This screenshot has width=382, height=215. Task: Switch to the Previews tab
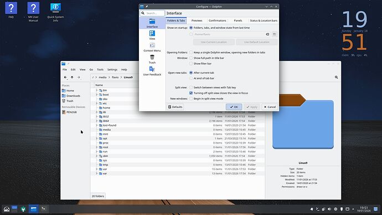coord(197,21)
